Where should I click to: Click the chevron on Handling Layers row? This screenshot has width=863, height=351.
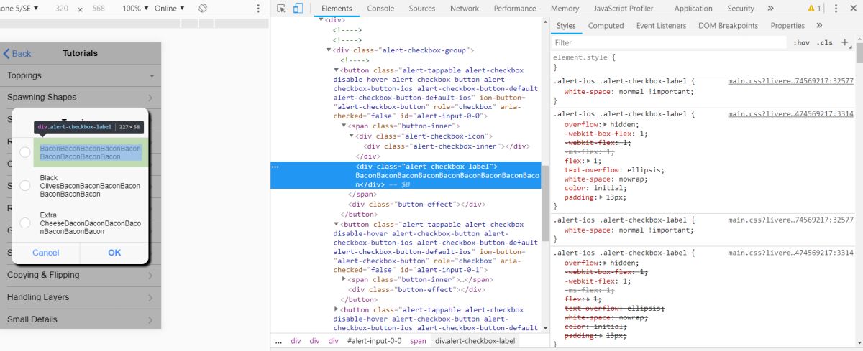150,297
